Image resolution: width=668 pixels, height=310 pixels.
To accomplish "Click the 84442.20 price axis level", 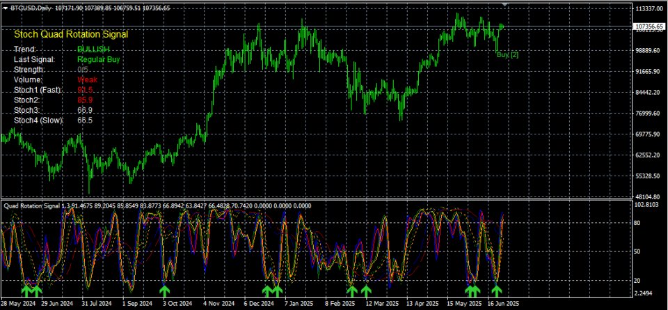I will [648, 93].
